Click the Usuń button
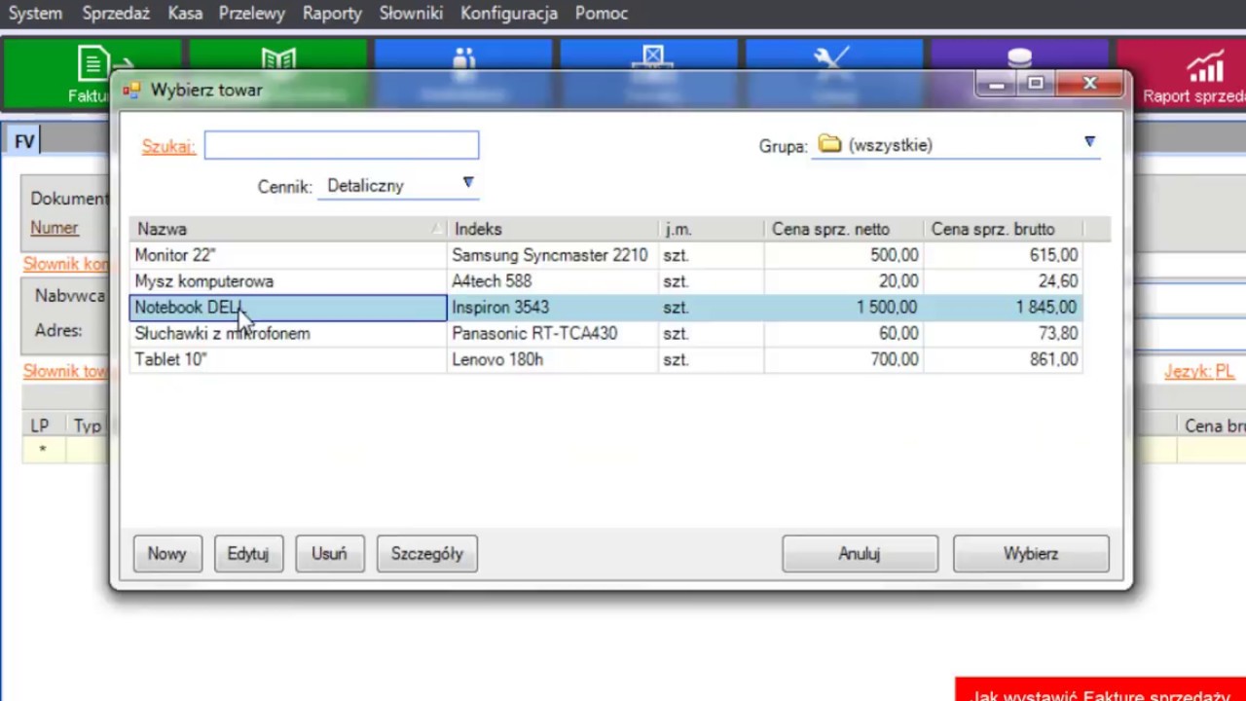Screen dimensions: 1246x701 pyautogui.click(x=329, y=554)
